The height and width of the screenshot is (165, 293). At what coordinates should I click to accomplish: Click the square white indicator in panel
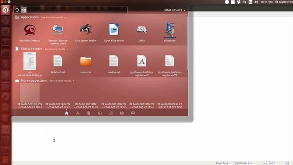click(x=233, y=2)
